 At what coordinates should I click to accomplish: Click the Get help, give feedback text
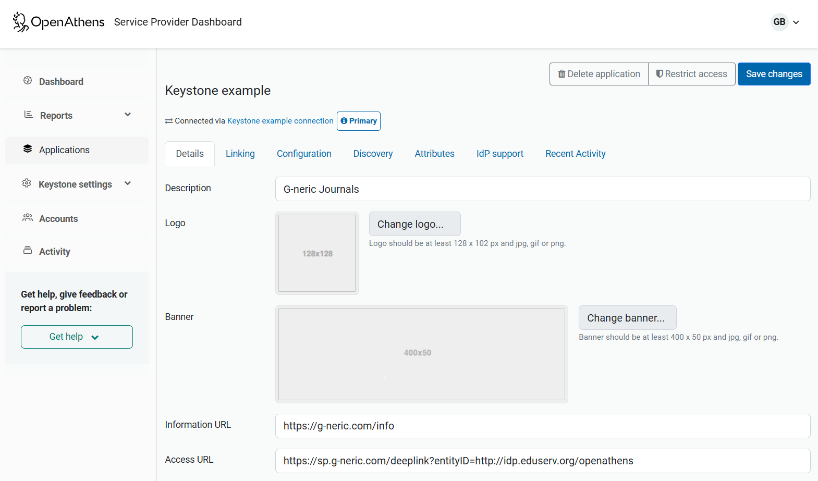tap(74, 301)
